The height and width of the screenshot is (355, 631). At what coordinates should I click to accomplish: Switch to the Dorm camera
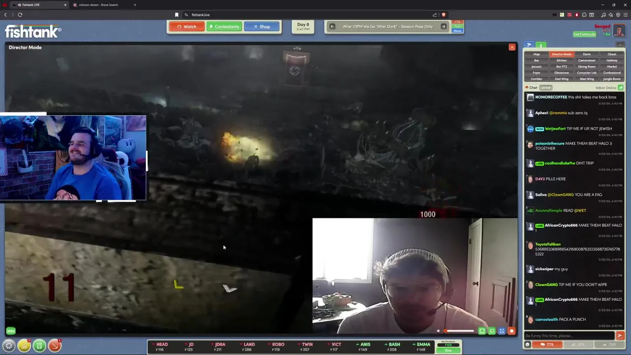pyautogui.click(x=587, y=54)
